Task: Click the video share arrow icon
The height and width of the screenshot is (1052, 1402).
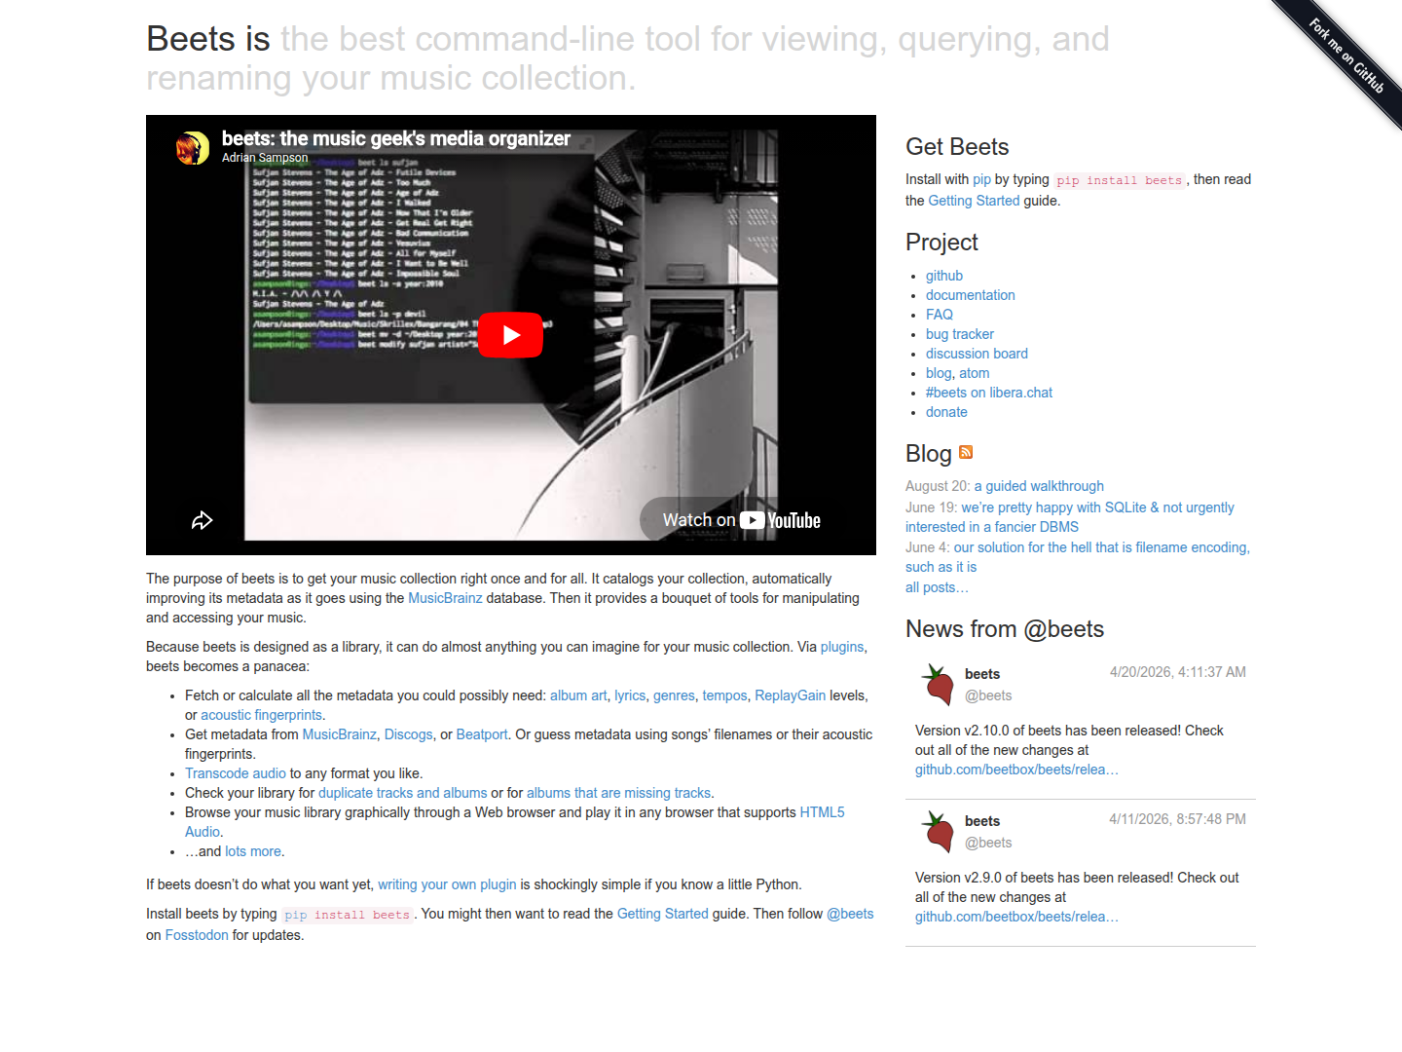Action: tap(202, 520)
